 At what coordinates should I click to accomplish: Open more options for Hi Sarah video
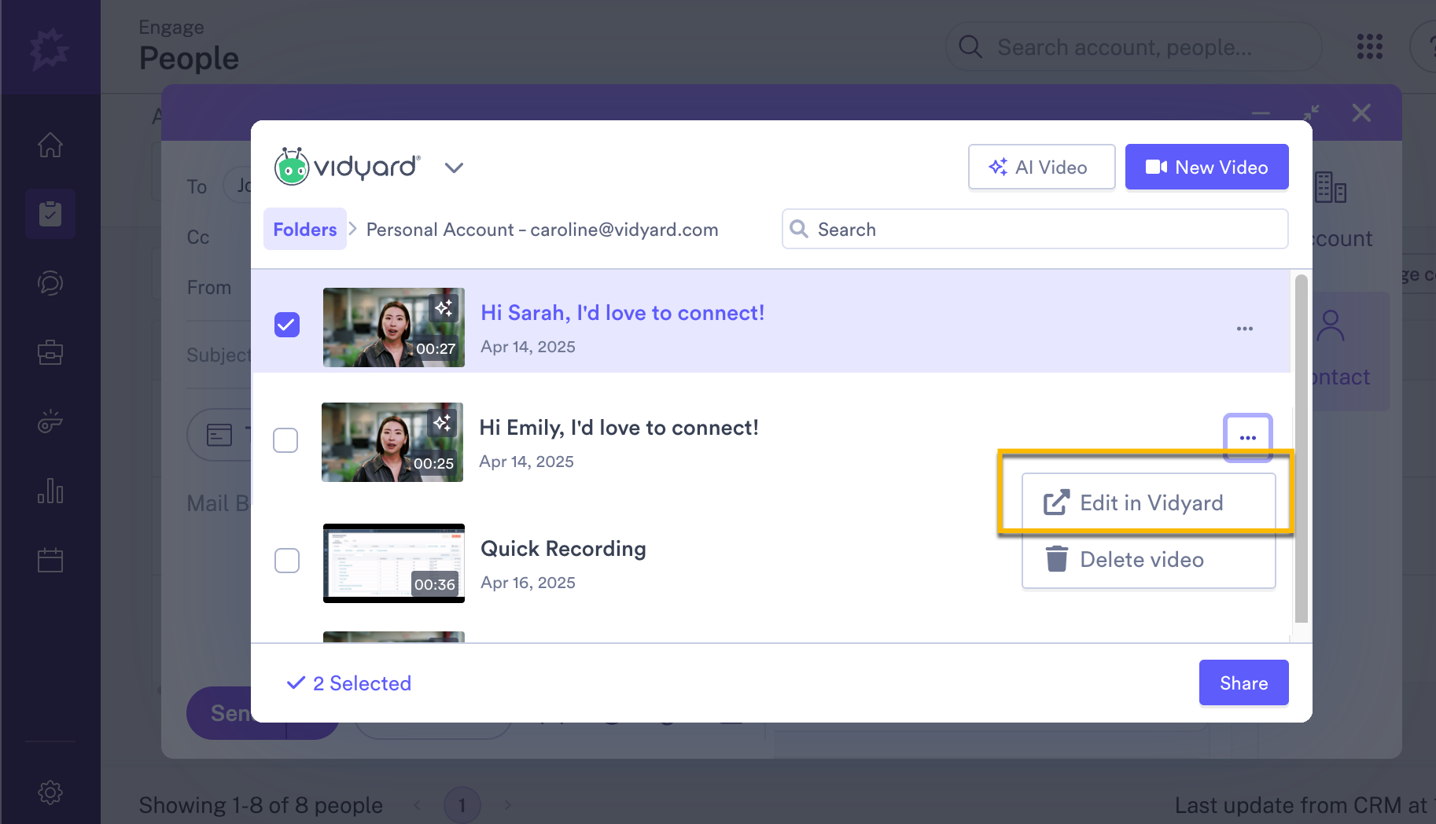[x=1244, y=329]
